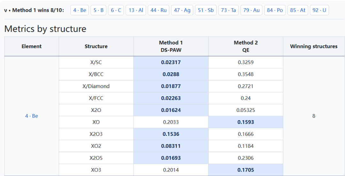Click the Metrics by structure heading
Screen dimensions: 345x176
(x=45, y=29)
